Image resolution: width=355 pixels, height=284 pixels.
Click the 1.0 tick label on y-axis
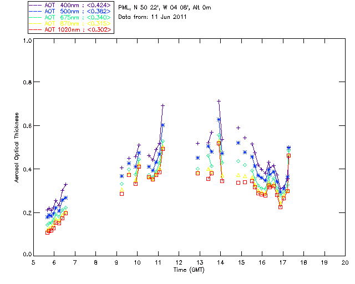click(x=27, y=40)
